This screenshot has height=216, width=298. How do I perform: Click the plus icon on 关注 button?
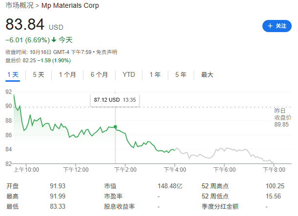coord(269,26)
